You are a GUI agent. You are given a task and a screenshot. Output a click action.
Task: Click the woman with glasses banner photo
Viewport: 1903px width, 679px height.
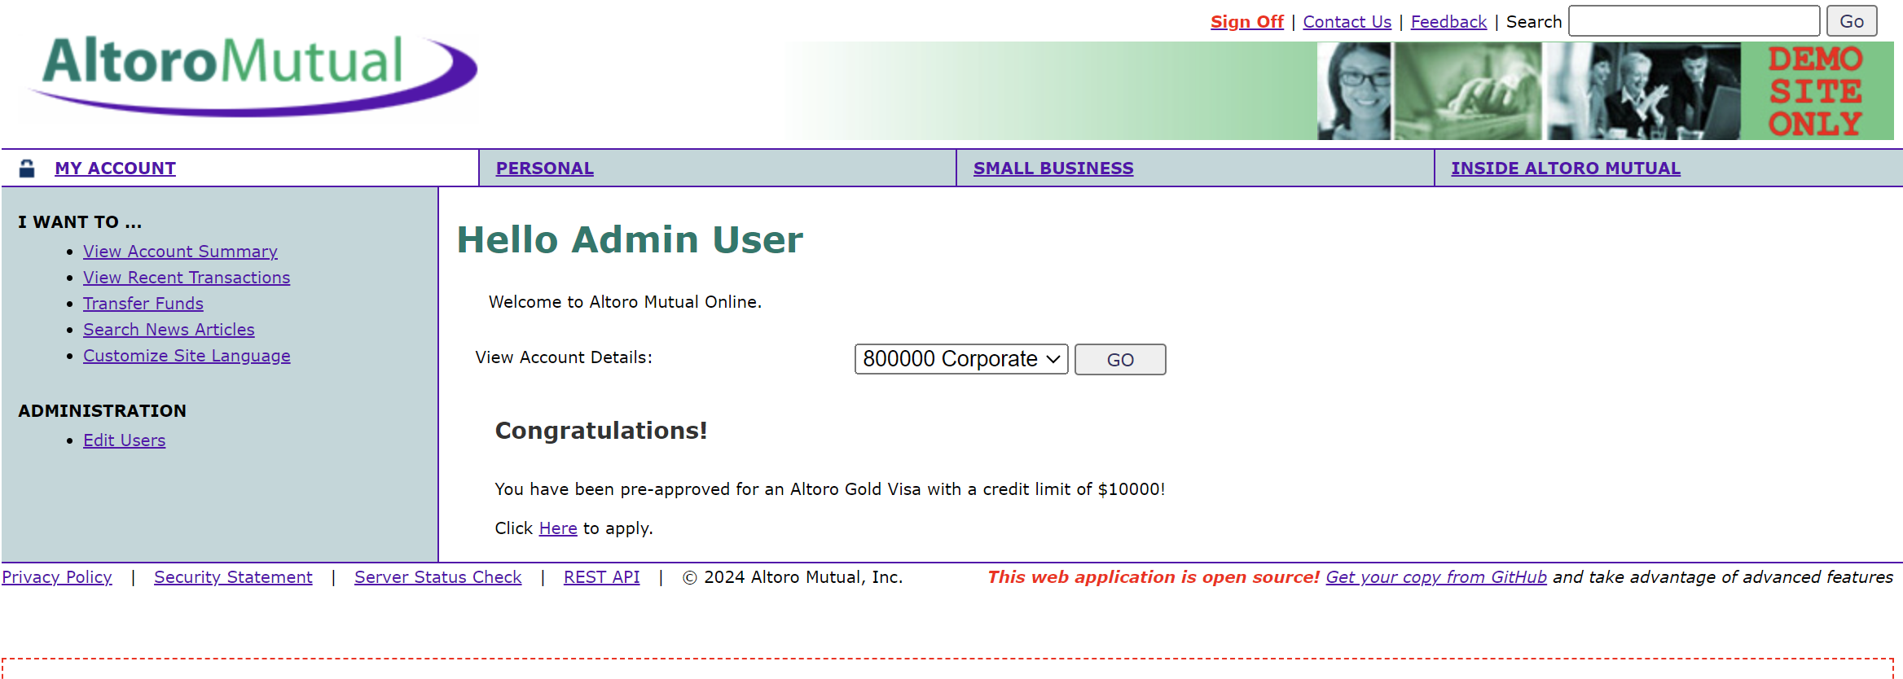1354,91
